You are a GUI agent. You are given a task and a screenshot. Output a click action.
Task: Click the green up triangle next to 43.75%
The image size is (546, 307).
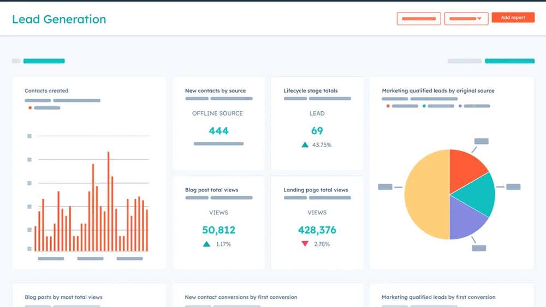(305, 145)
